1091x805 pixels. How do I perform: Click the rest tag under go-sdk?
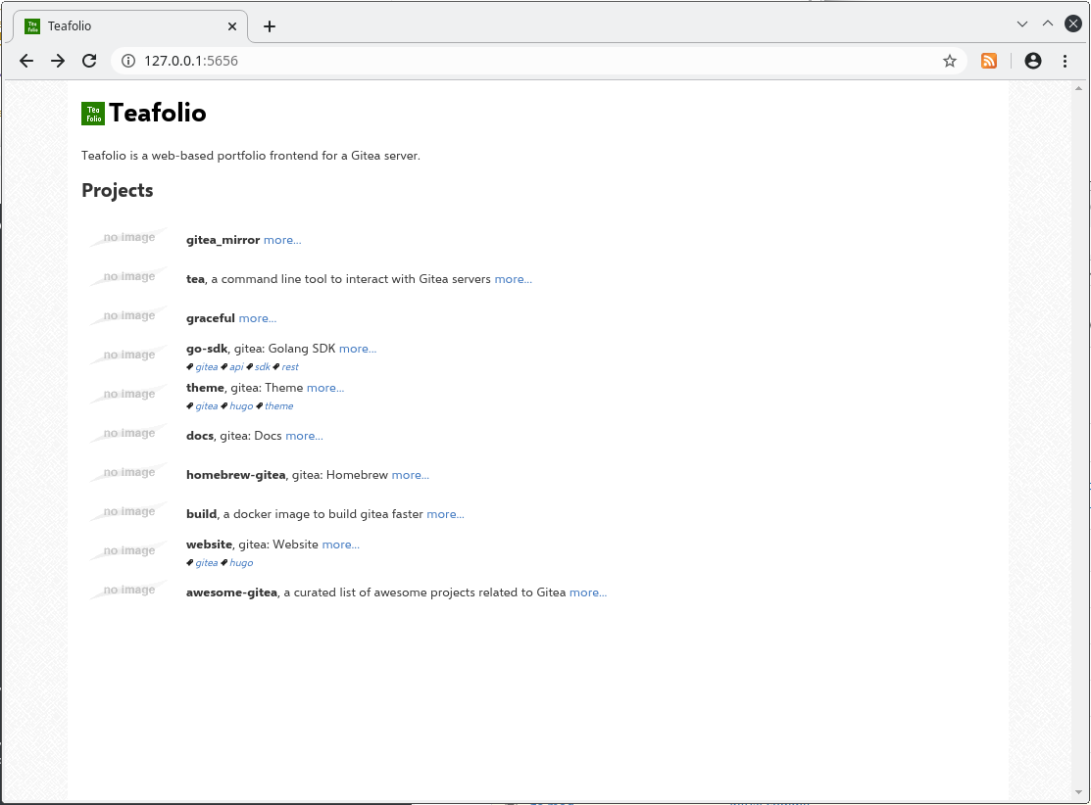coord(290,367)
